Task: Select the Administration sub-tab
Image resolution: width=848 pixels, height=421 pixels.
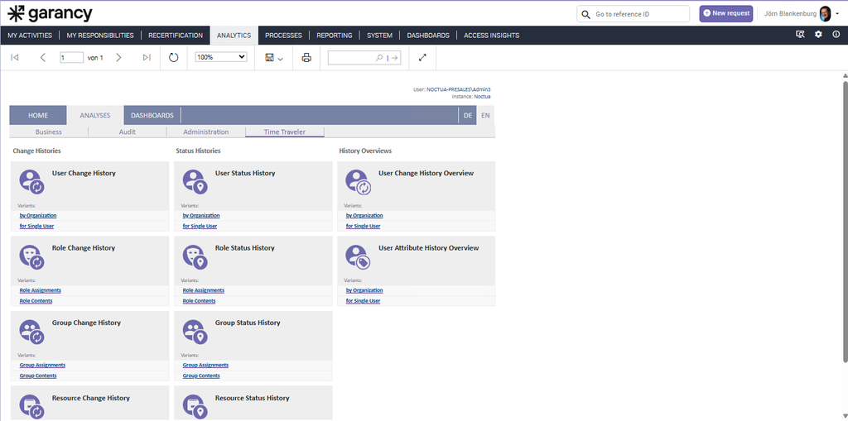Action: tap(206, 132)
